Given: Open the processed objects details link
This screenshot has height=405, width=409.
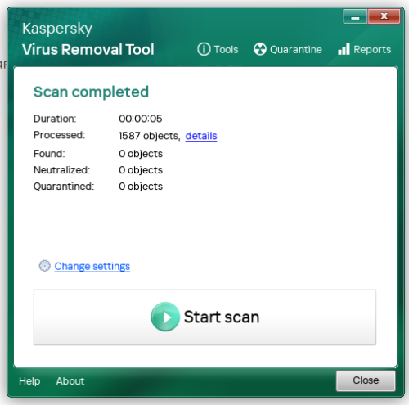Looking at the screenshot, I should tap(201, 136).
